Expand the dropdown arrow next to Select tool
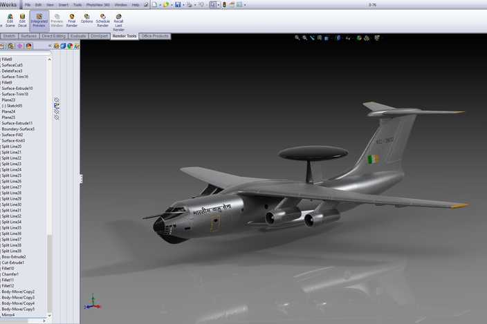 coord(218,5)
